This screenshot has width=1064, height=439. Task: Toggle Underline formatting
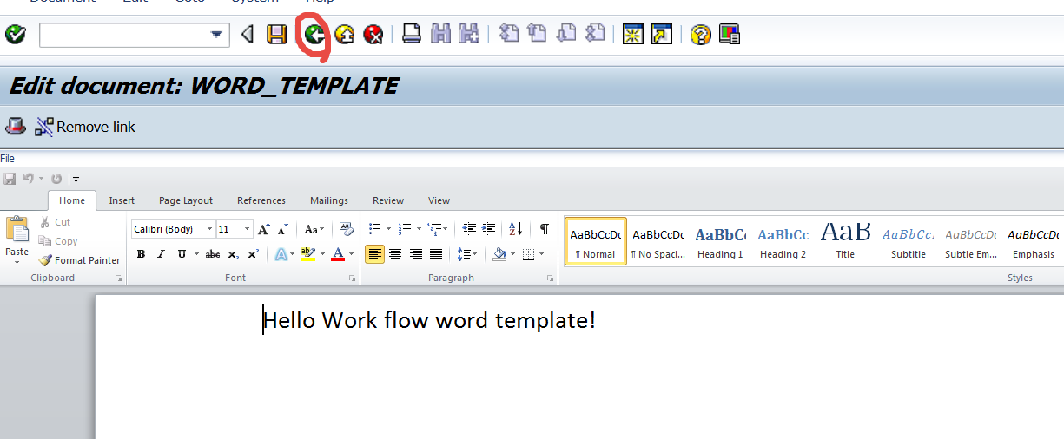coord(182,254)
